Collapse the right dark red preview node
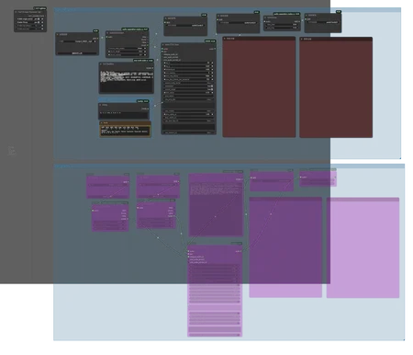413x355 pixels. [302, 39]
